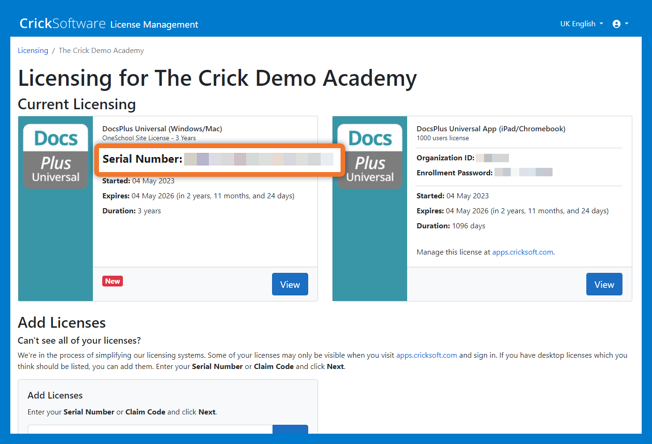
Task: Click the DocsPlus Universal (Windows/Mac) title
Action: 162,129
